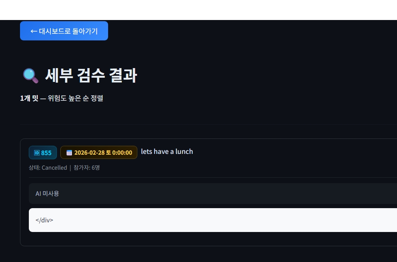Click the '토' weekday in the date badge
This screenshot has height=262, width=397.
coord(108,153)
